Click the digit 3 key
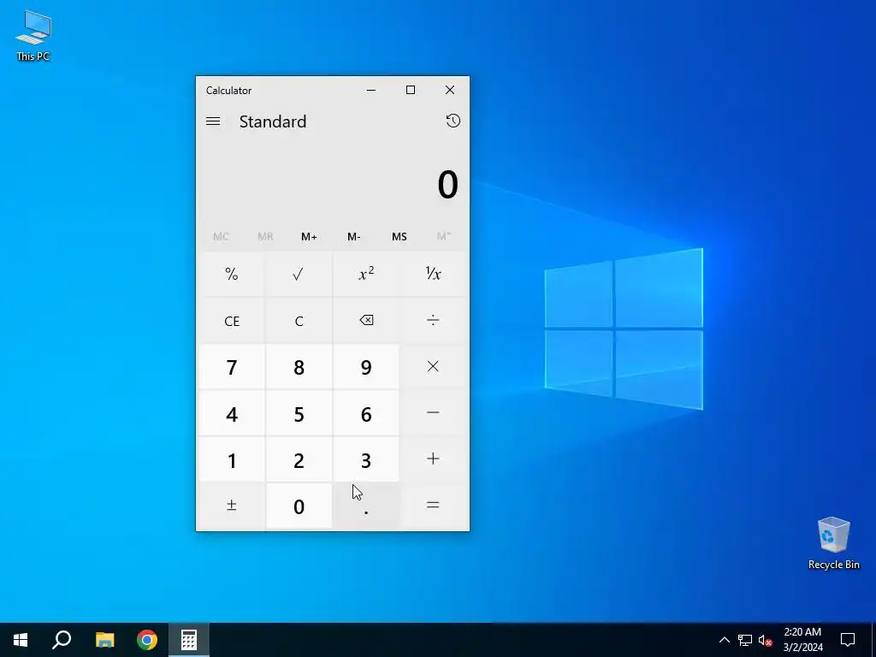The image size is (876, 657). click(x=366, y=459)
